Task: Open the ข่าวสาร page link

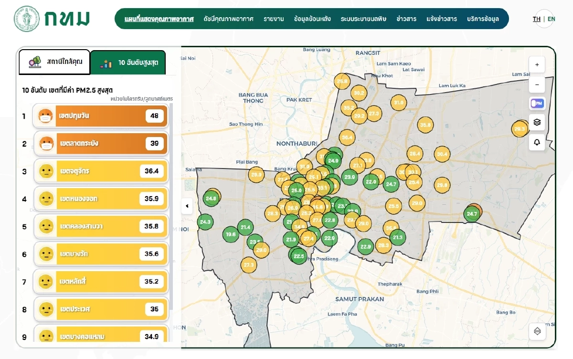Action: tap(406, 19)
